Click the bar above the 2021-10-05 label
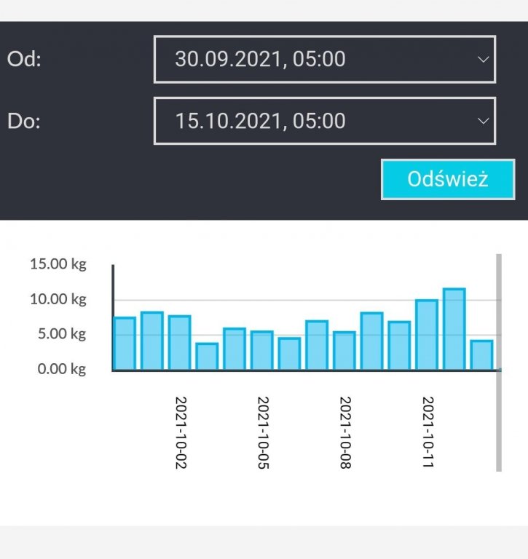 [x=262, y=351]
